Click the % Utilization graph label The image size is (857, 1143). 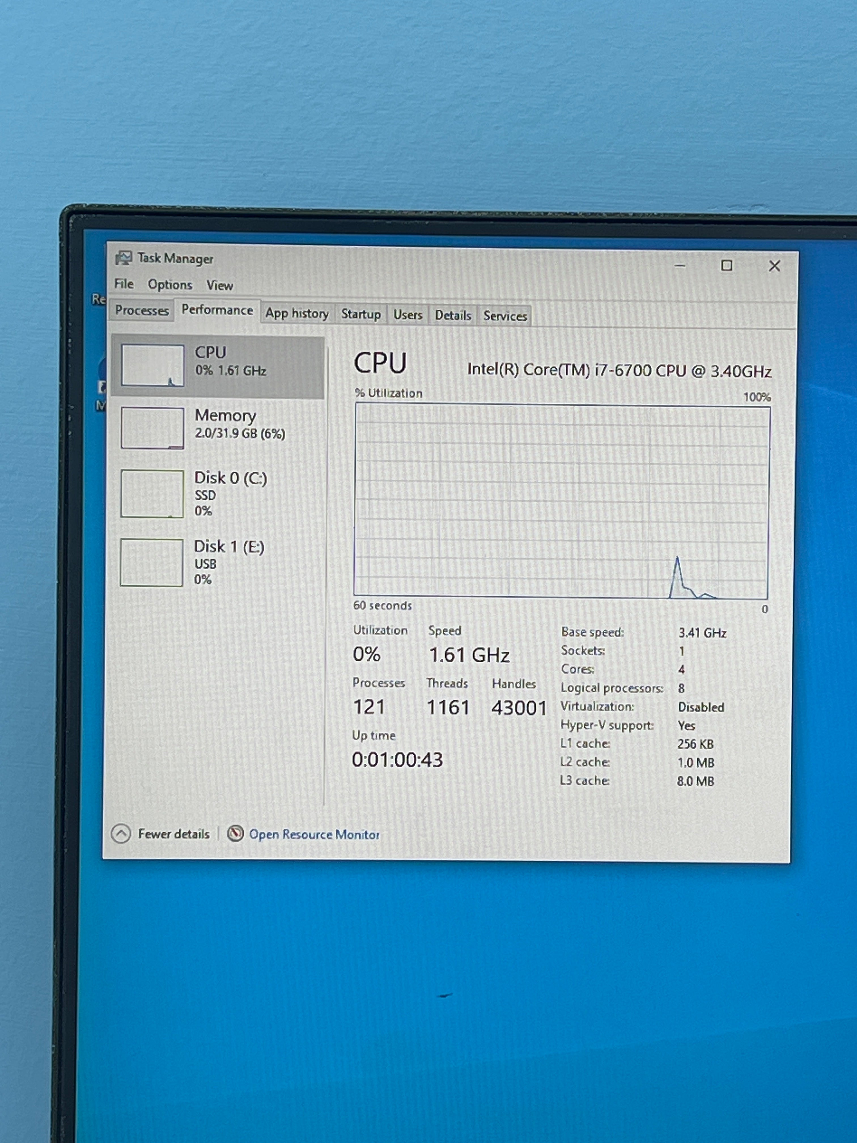click(389, 393)
